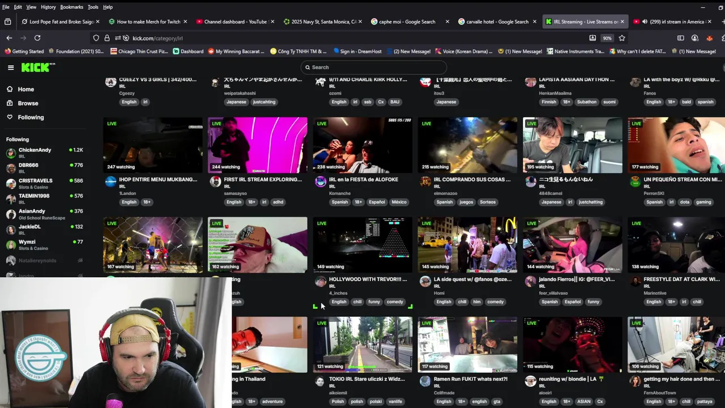Viewport: 725px width, 408px height.
Task: Click Sorteos tag under elmomazoo stream
Action: 487,202
